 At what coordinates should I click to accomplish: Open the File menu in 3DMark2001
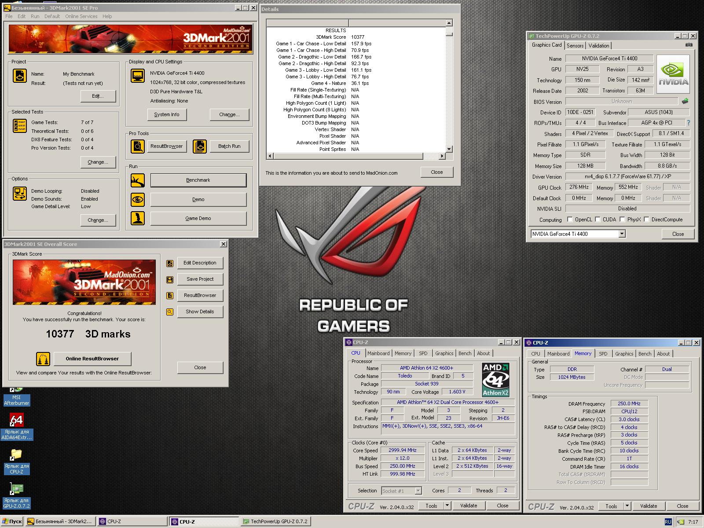pos(9,16)
